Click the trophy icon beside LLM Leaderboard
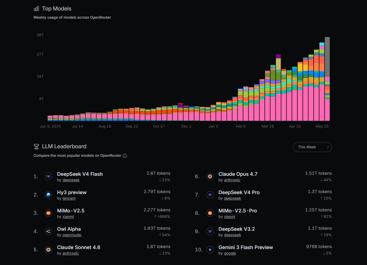The height and width of the screenshot is (265, 367). tap(36, 147)
